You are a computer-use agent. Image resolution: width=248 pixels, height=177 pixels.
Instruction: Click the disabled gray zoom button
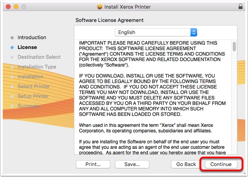[x=24, y=7]
